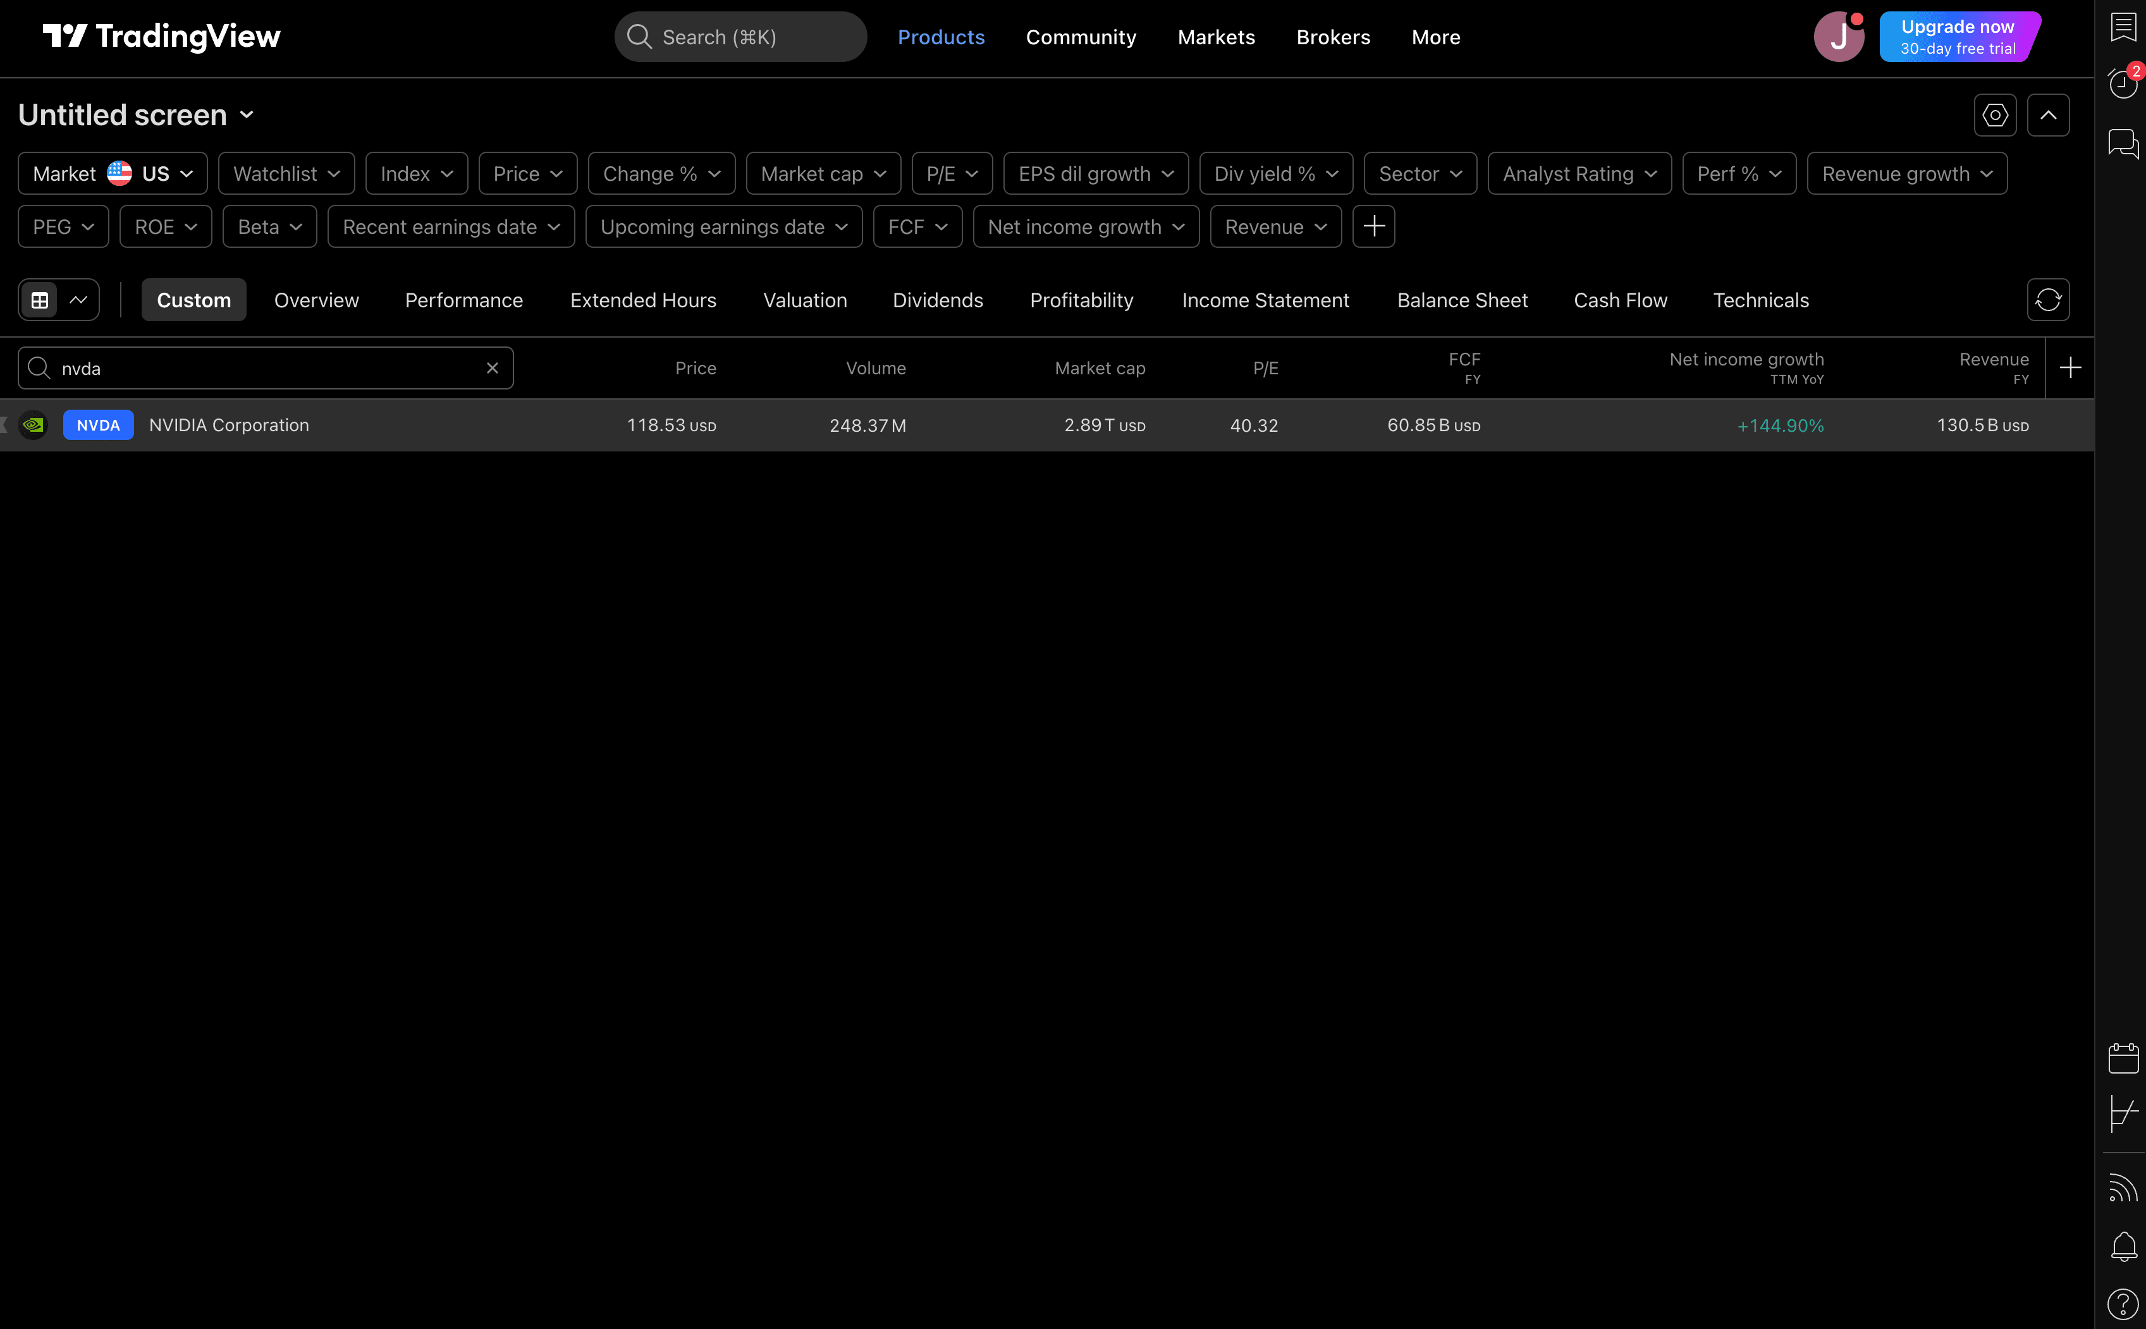Open the NVDA ticker symbol link
The height and width of the screenshot is (1329, 2146).
[x=97, y=426]
